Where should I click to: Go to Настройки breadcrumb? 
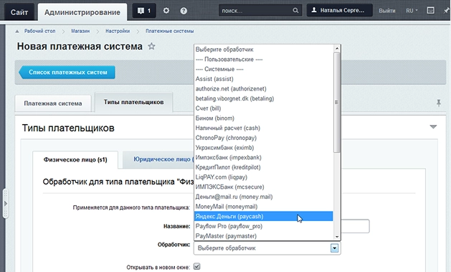pos(118,31)
